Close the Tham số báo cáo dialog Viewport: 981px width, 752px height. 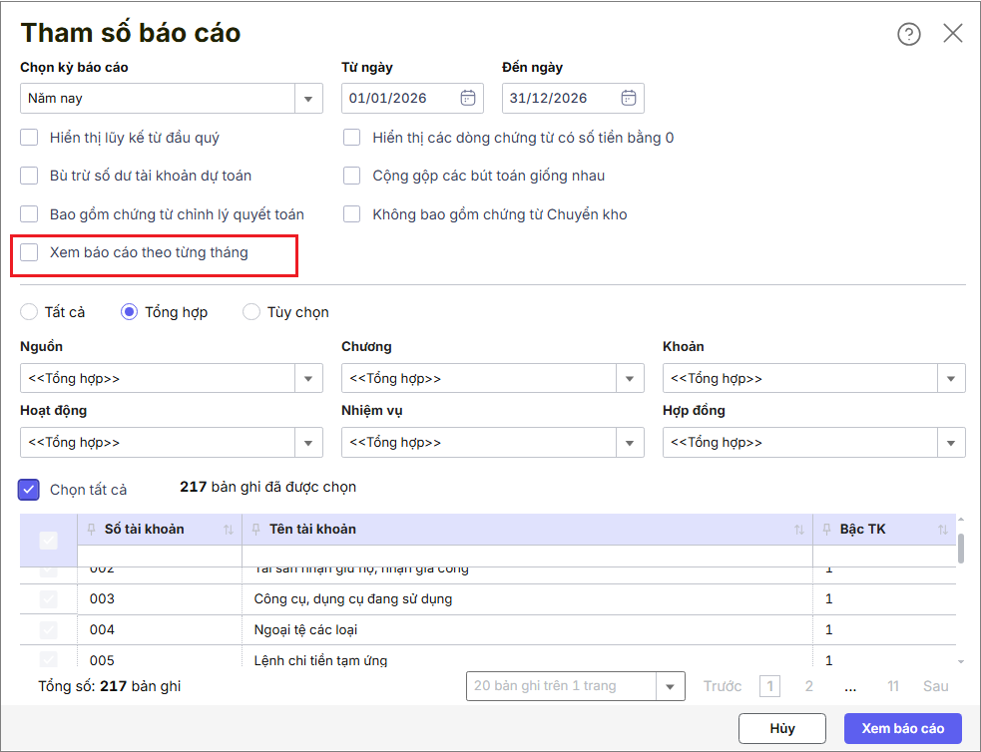[x=953, y=33]
